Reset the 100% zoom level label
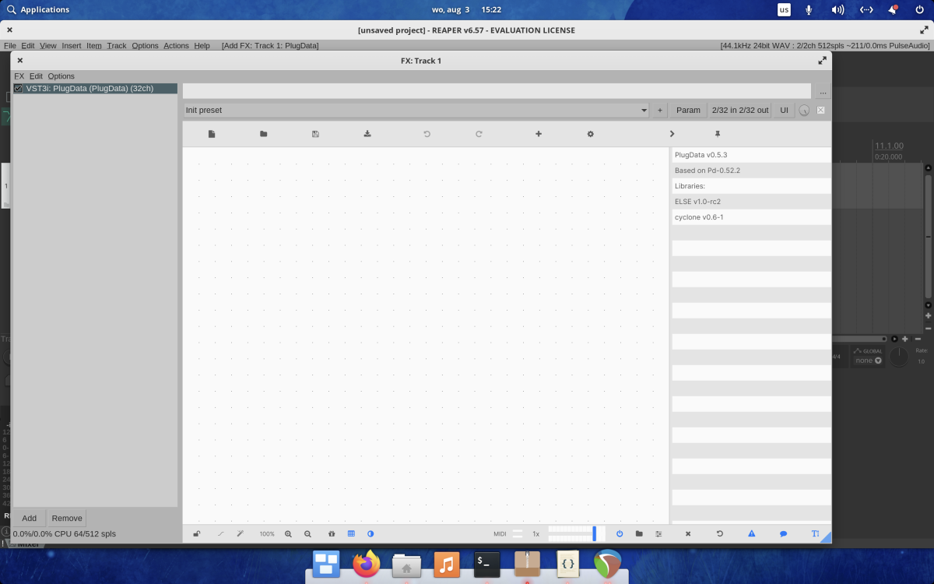The width and height of the screenshot is (934, 584). [267, 534]
